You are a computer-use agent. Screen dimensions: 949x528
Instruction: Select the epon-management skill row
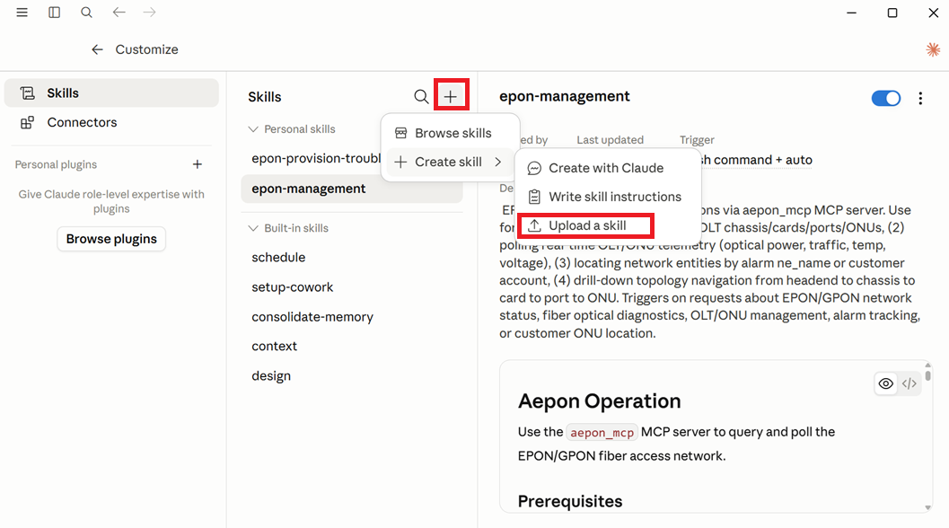tap(352, 189)
